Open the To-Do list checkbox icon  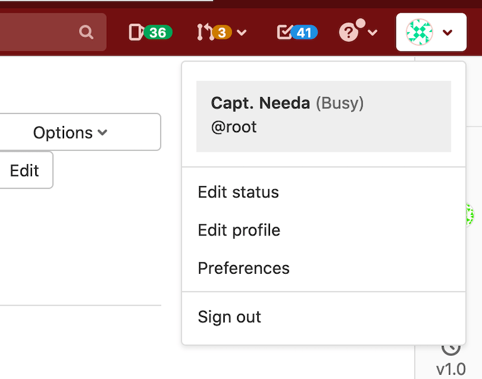[285, 32]
